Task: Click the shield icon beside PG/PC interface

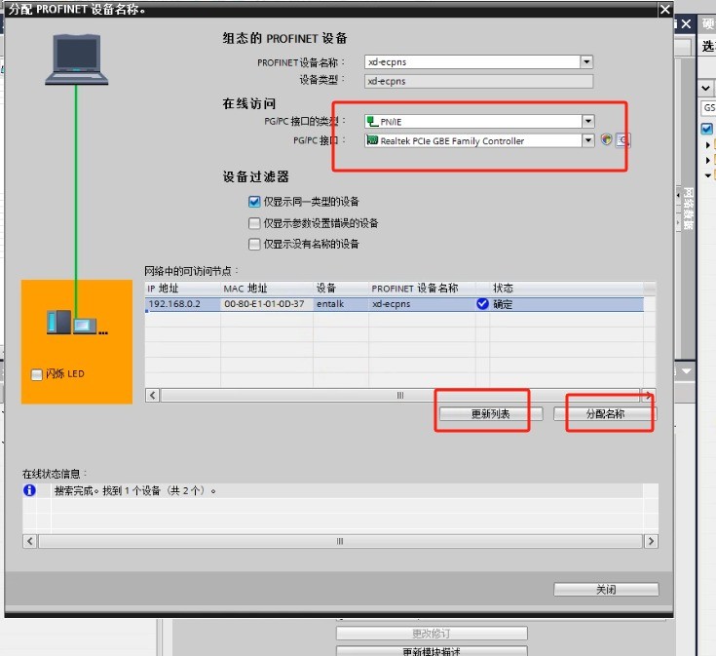Action: (x=607, y=140)
